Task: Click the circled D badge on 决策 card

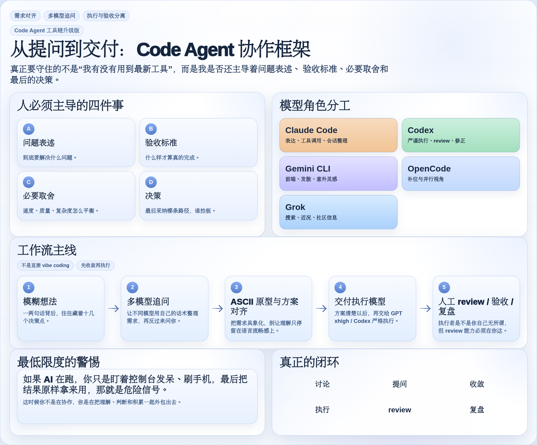Action: [150, 182]
